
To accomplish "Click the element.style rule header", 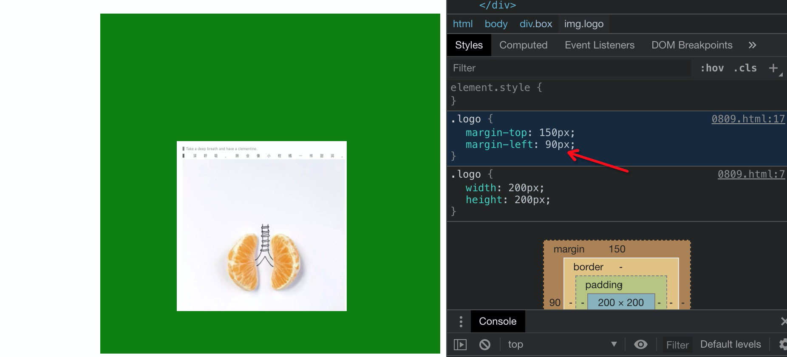I will 496,88.
